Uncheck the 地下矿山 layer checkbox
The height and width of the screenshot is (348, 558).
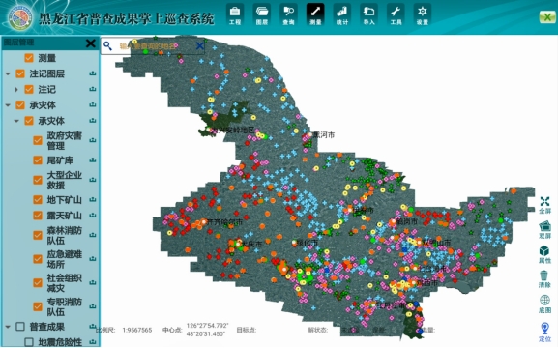pos(38,200)
